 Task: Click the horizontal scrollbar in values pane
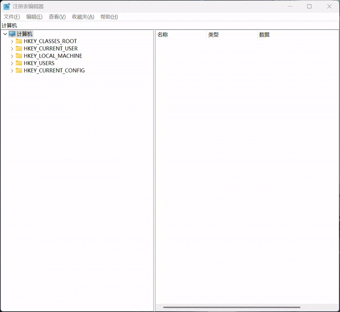point(232,307)
